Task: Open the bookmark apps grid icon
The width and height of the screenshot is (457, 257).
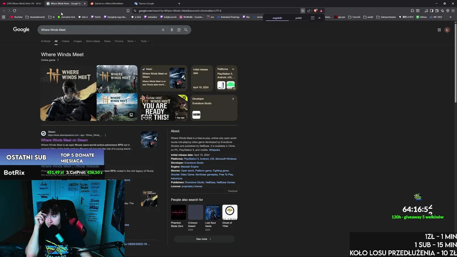Action: click(x=4, y=17)
